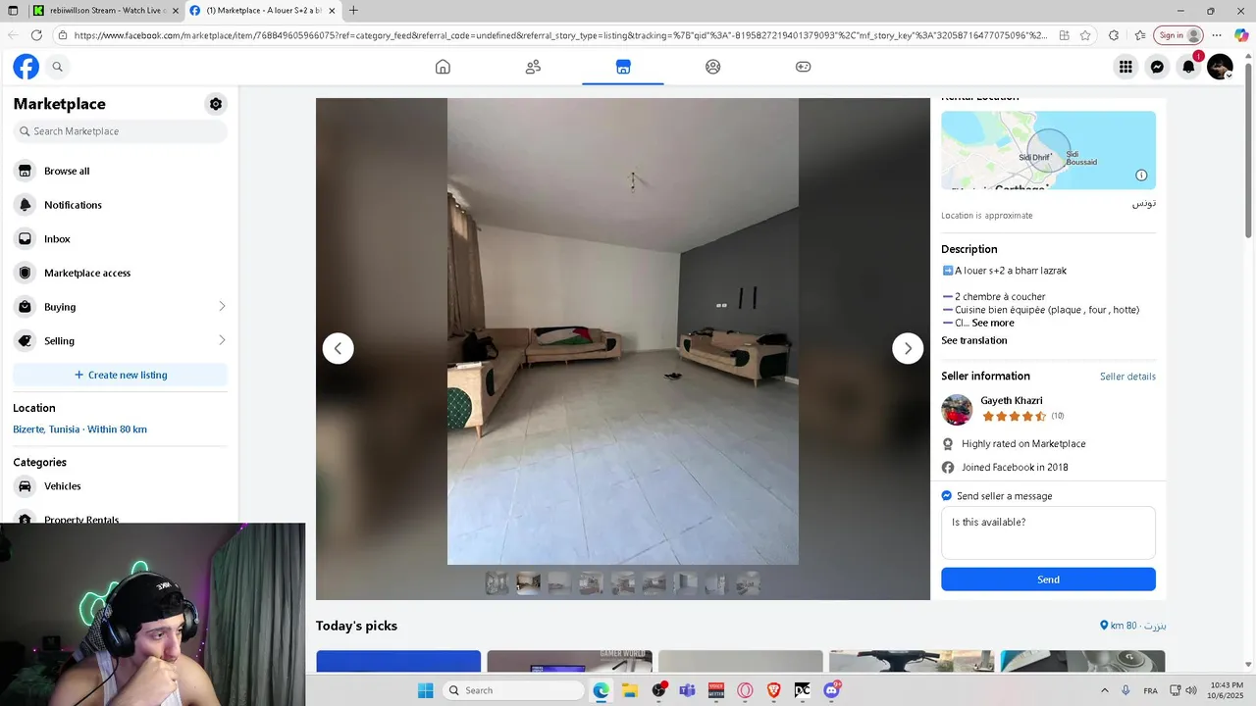Screen dimensions: 1256x706
Task: Open Windows Start menu
Action: [425, 690]
